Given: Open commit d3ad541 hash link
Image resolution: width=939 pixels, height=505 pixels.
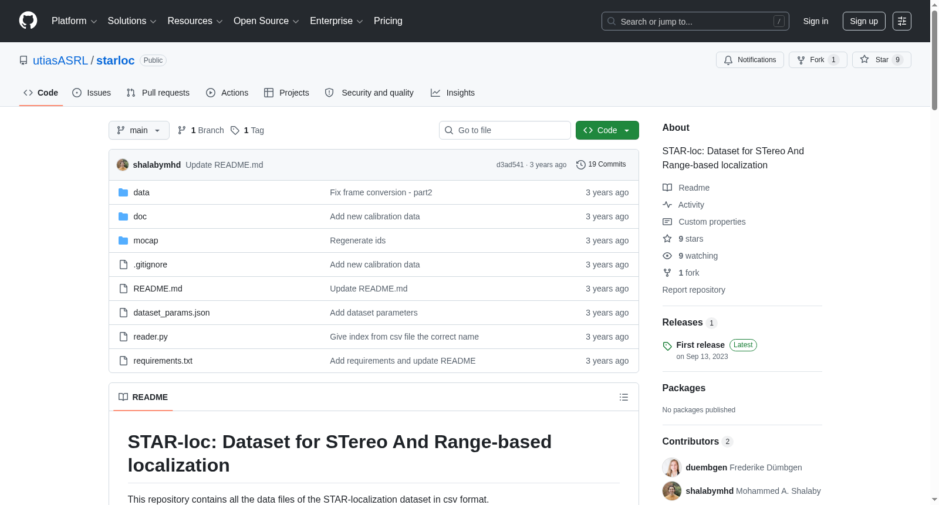Looking at the screenshot, I should point(510,165).
